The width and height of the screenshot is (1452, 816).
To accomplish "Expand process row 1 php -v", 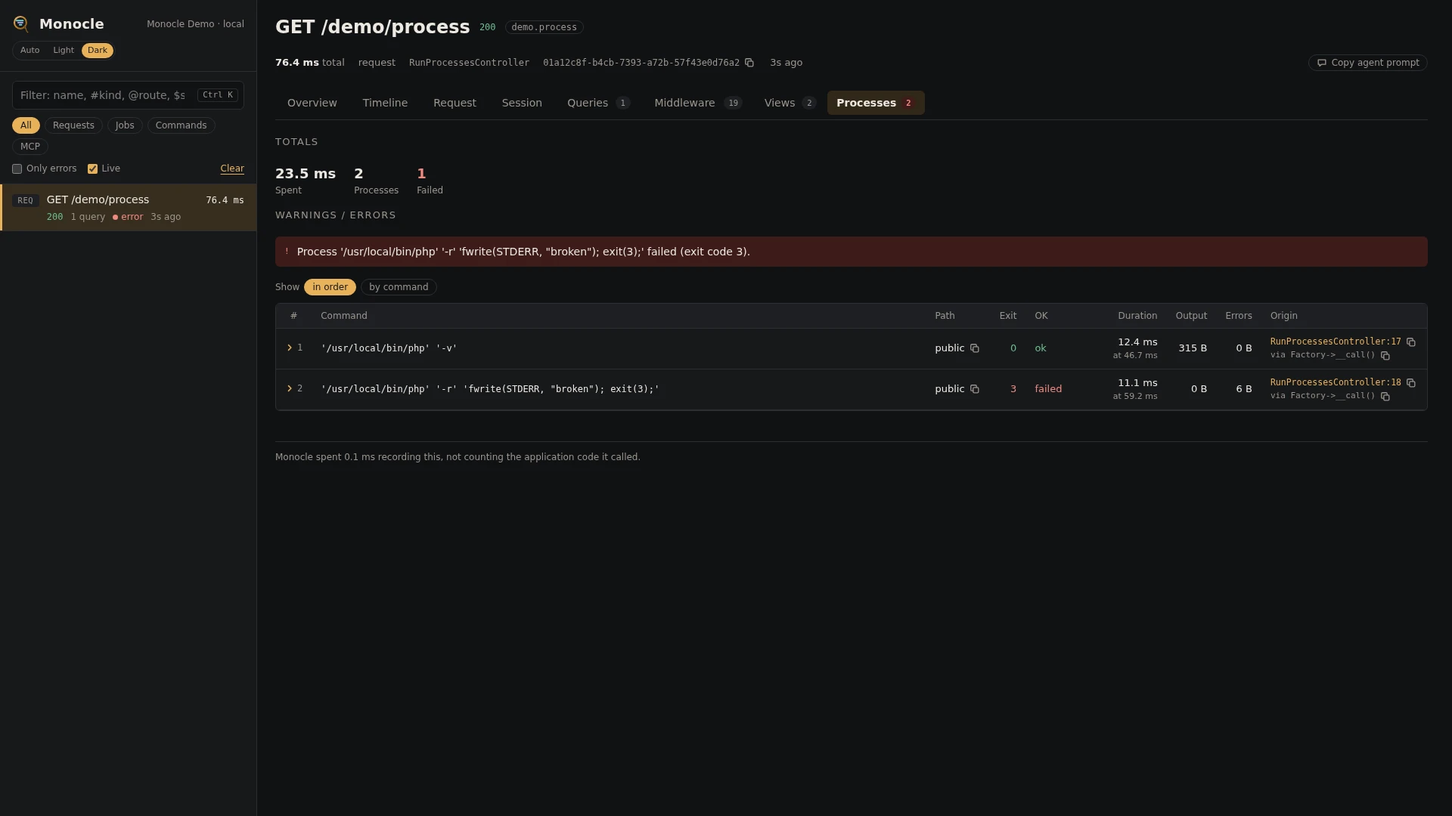I will [x=290, y=348].
